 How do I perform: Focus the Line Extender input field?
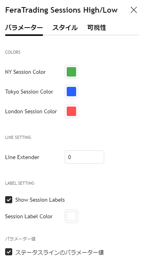(x=84, y=157)
